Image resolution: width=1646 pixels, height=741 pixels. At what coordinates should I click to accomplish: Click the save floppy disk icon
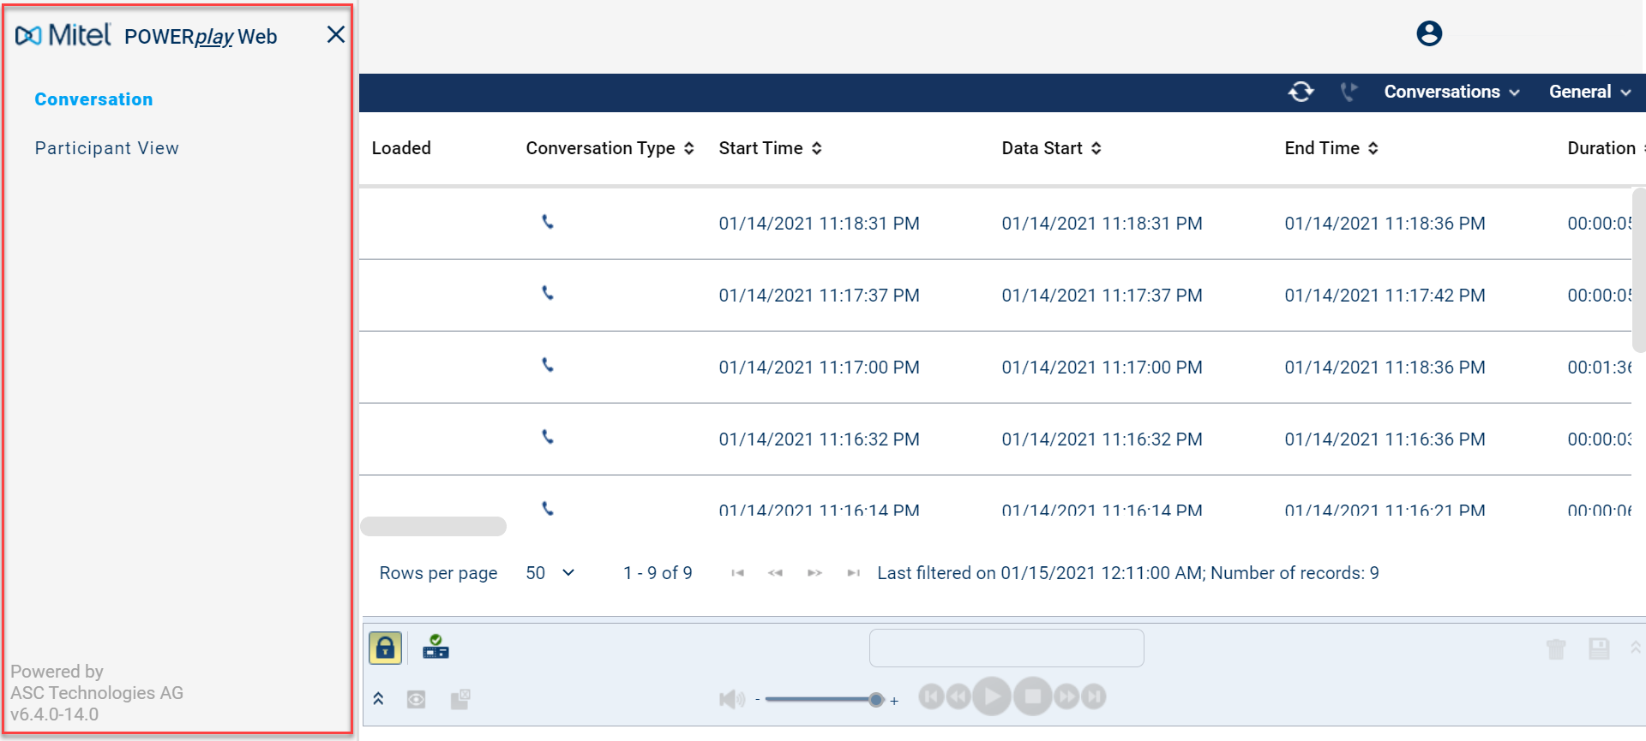pyautogui.click(x=1598, y=648)
